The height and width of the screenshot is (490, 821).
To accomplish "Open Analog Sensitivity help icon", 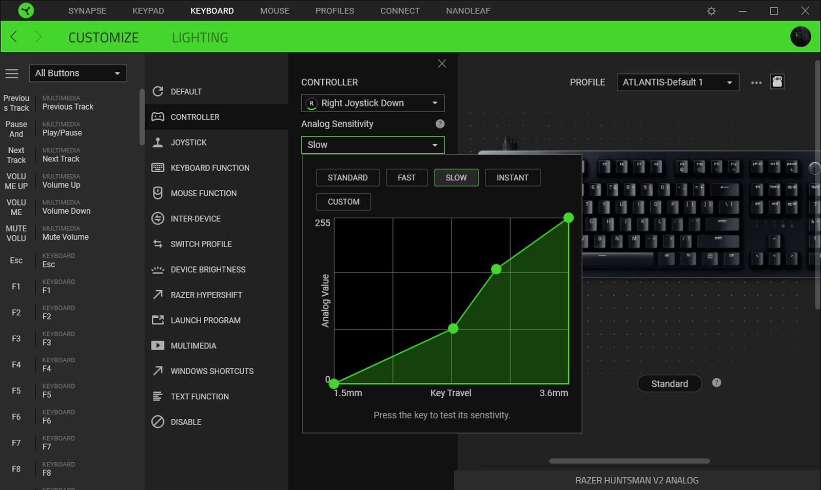I will 440,124.
